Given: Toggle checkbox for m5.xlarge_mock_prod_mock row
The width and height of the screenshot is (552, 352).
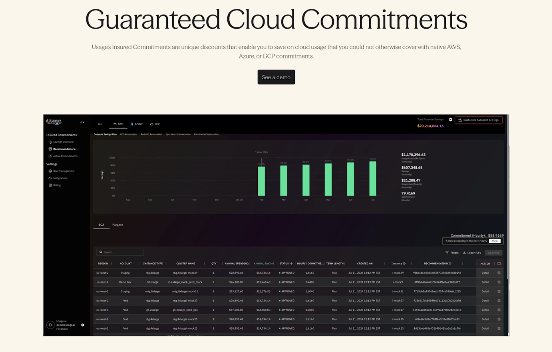Looking at the screenshot, I should click(499, 282).
